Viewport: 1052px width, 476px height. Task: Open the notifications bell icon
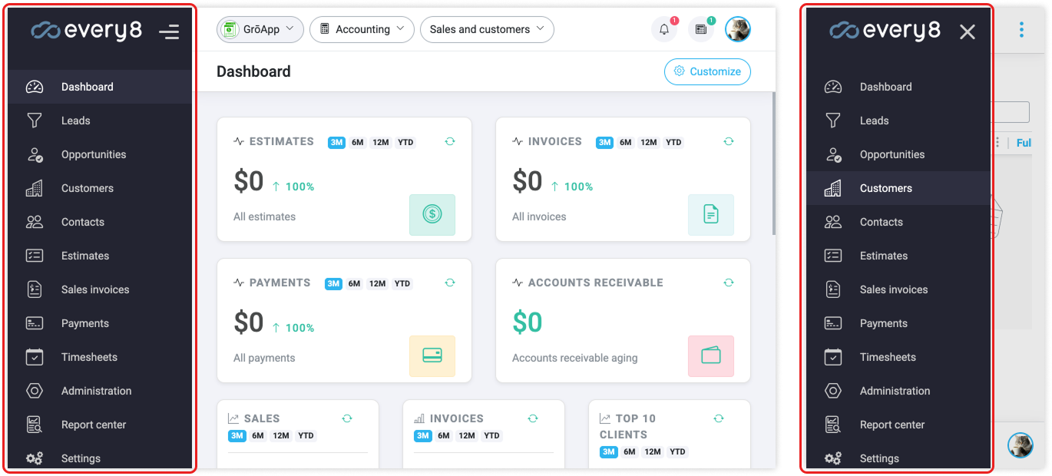click(664, 29)
